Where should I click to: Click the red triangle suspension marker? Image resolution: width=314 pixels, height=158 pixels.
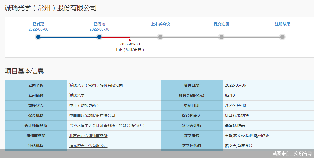pos(130,40)
